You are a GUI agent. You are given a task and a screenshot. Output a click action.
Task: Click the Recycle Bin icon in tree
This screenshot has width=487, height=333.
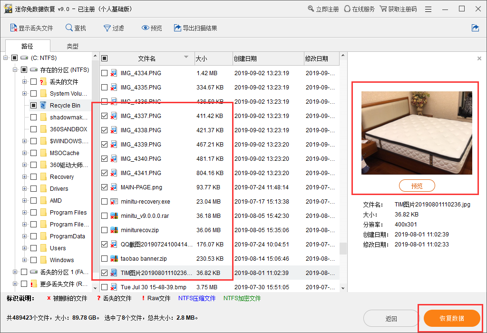tap(43, 105)
